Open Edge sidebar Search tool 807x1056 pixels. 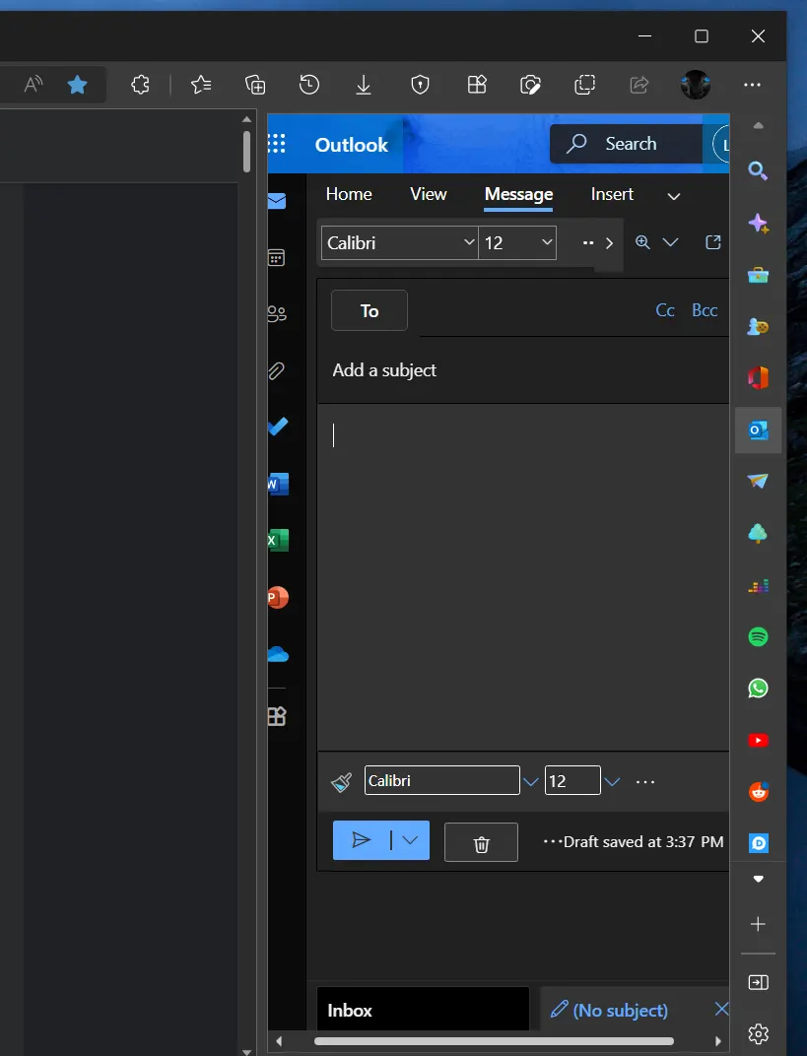pos(758,171)
